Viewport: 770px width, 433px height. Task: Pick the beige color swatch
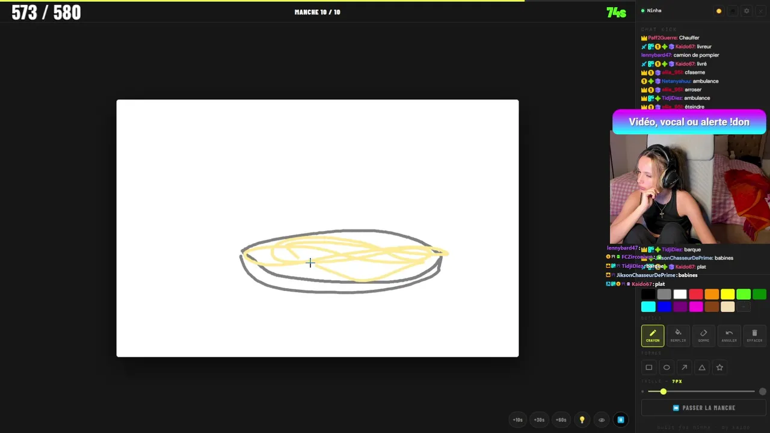tap(728, 307)
